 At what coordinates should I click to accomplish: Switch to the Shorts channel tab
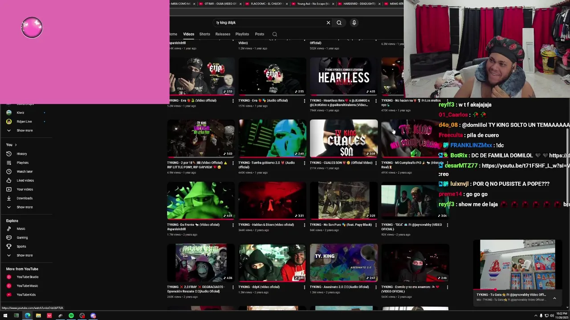[x=204, y=34]
